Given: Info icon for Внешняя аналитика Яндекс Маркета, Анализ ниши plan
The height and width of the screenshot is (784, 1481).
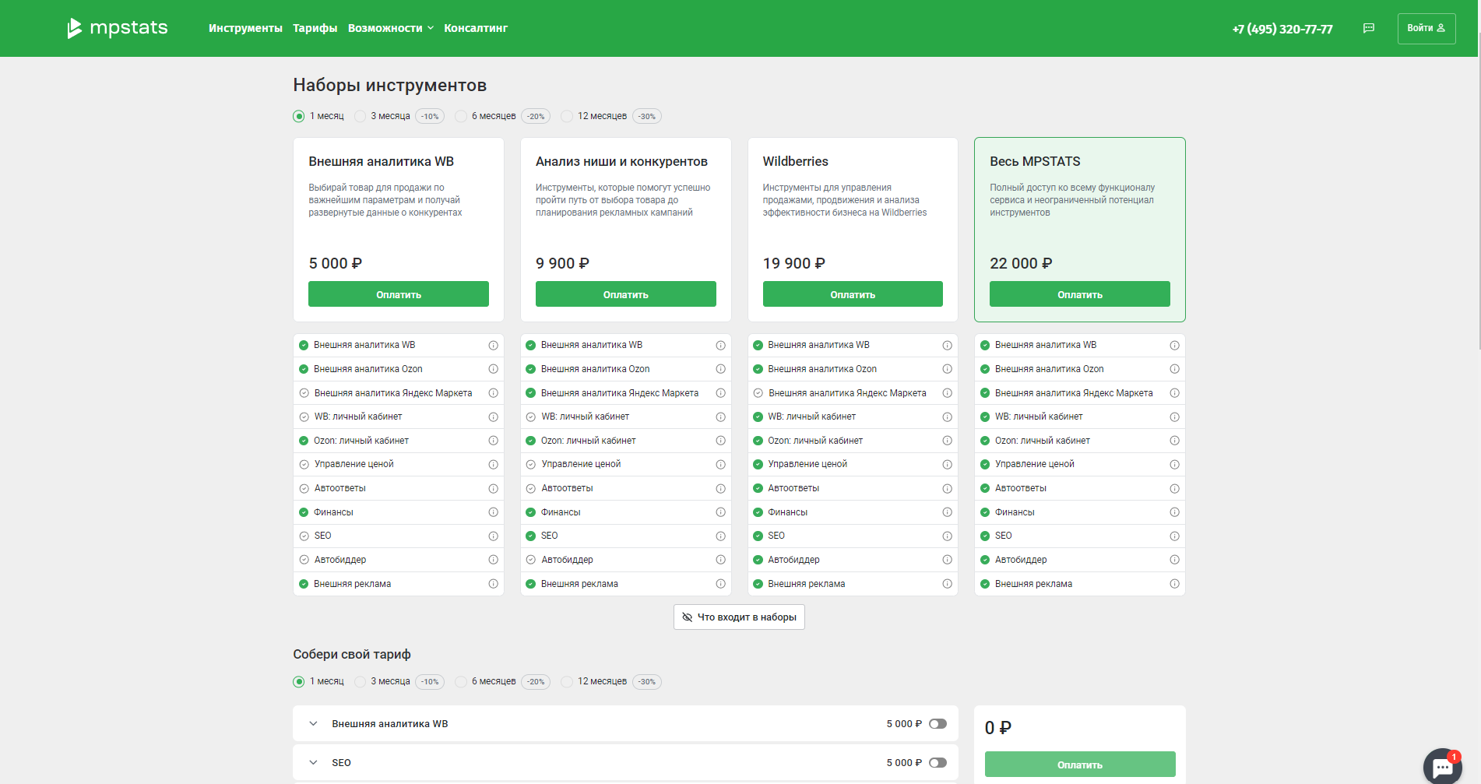Looking at the screenshot, I should coord(720,393).
